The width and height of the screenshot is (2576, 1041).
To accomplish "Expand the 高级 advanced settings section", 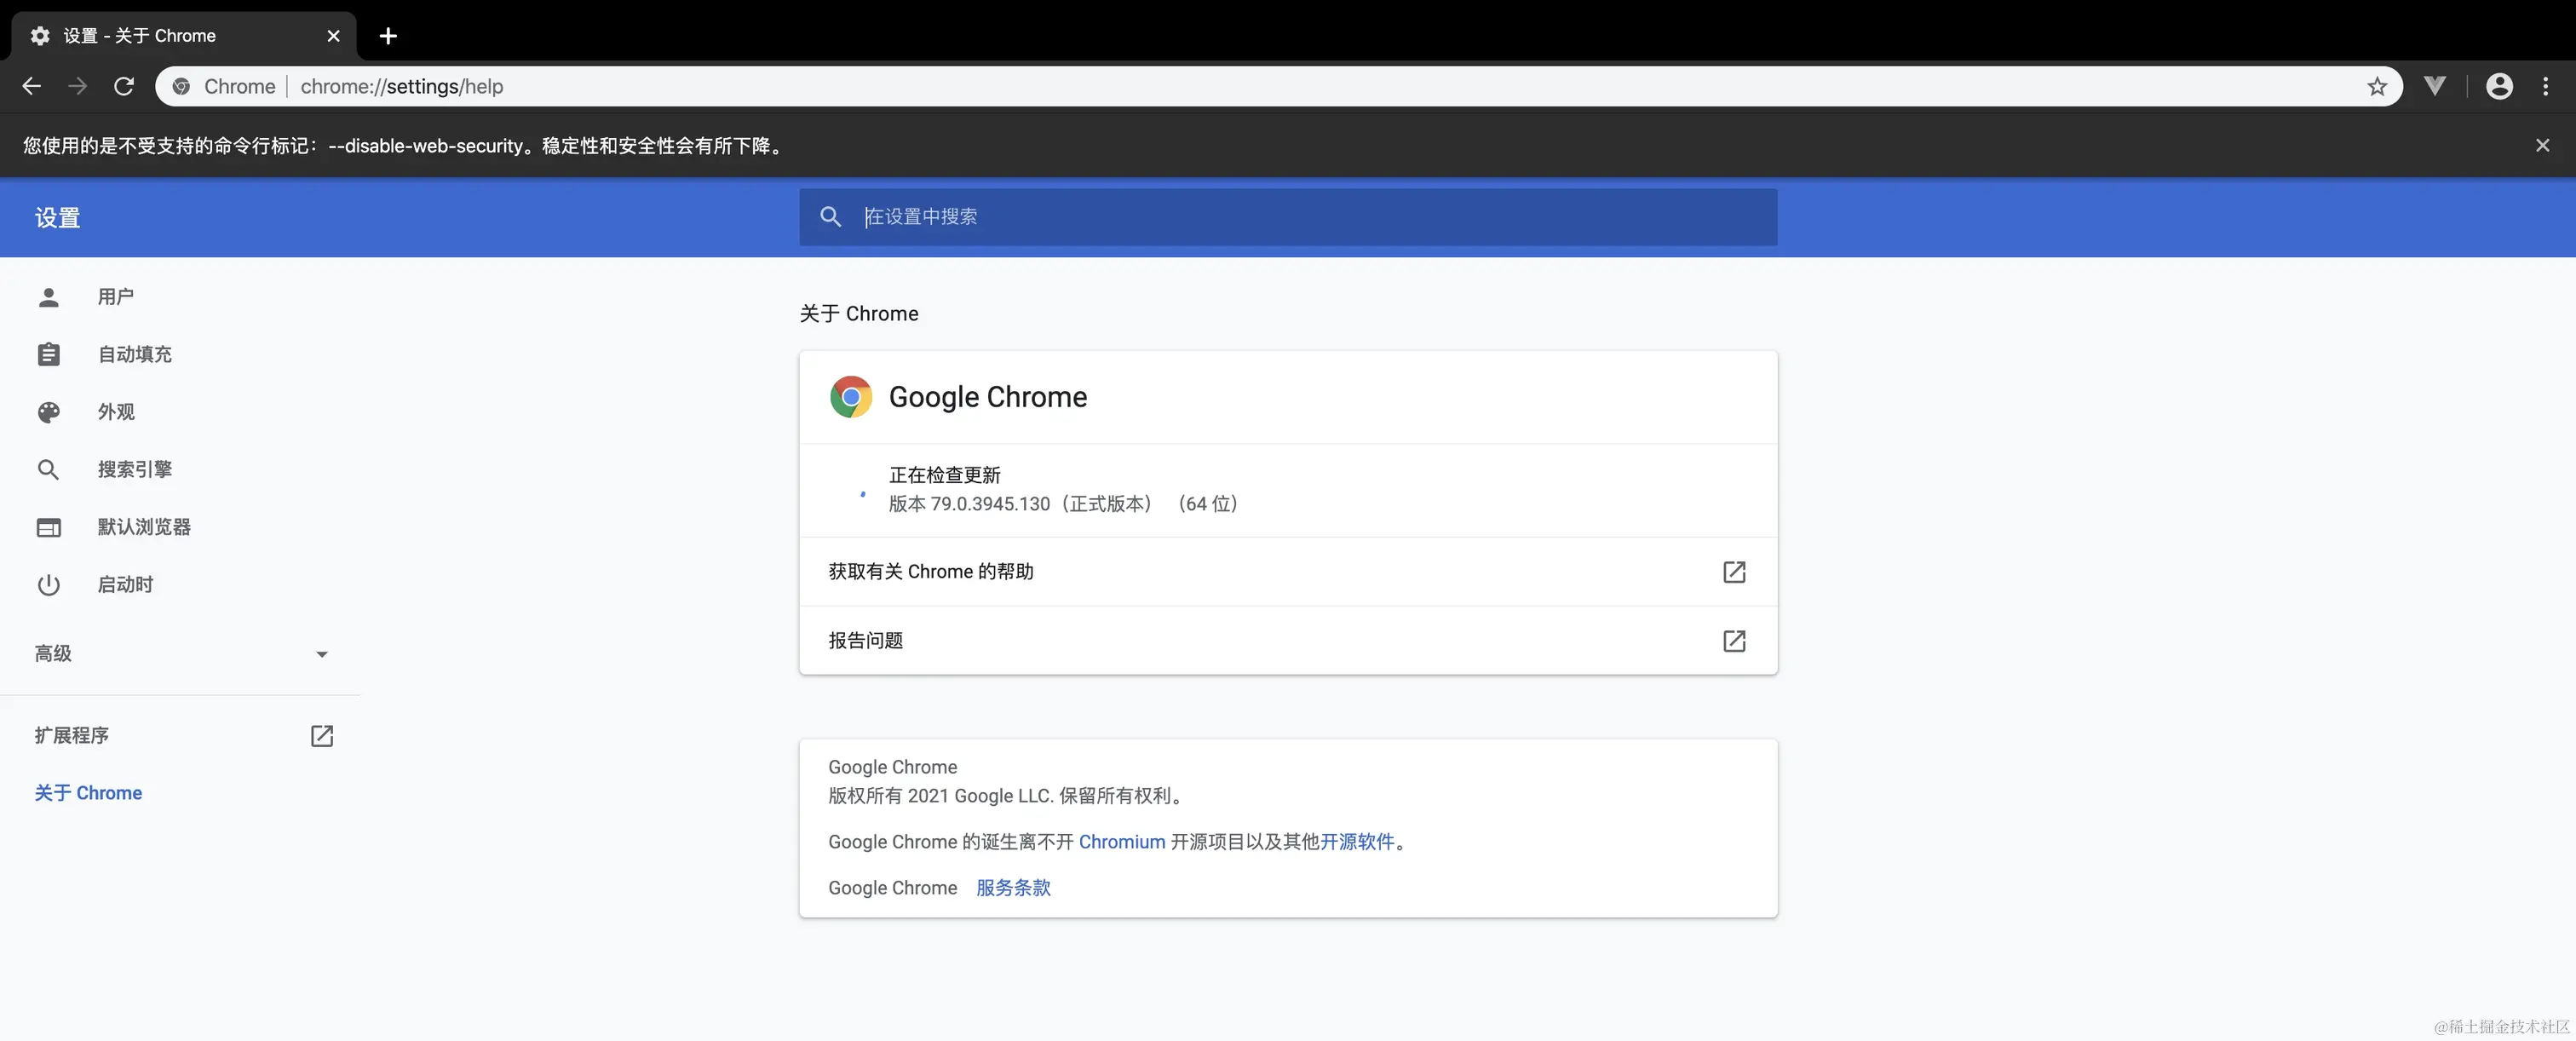I will [x=54, y=653].
